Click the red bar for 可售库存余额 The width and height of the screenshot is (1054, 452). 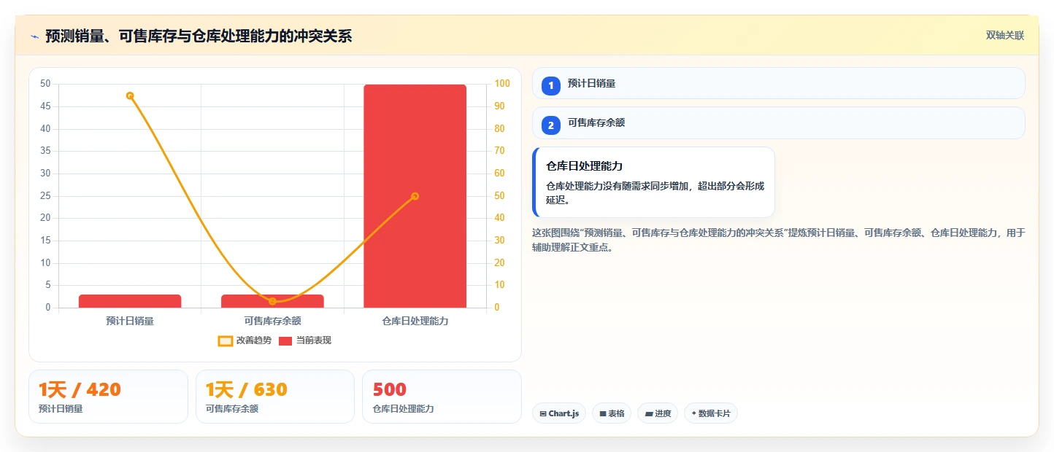point(272,301)
